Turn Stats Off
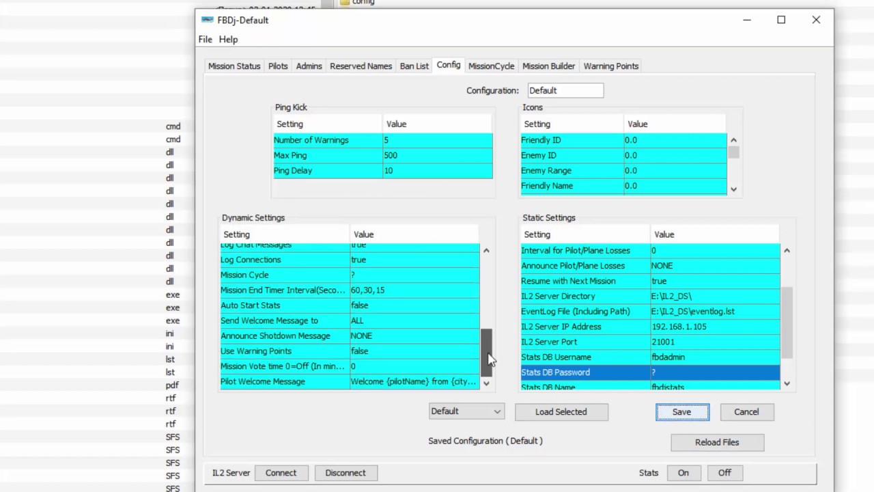 724,473
